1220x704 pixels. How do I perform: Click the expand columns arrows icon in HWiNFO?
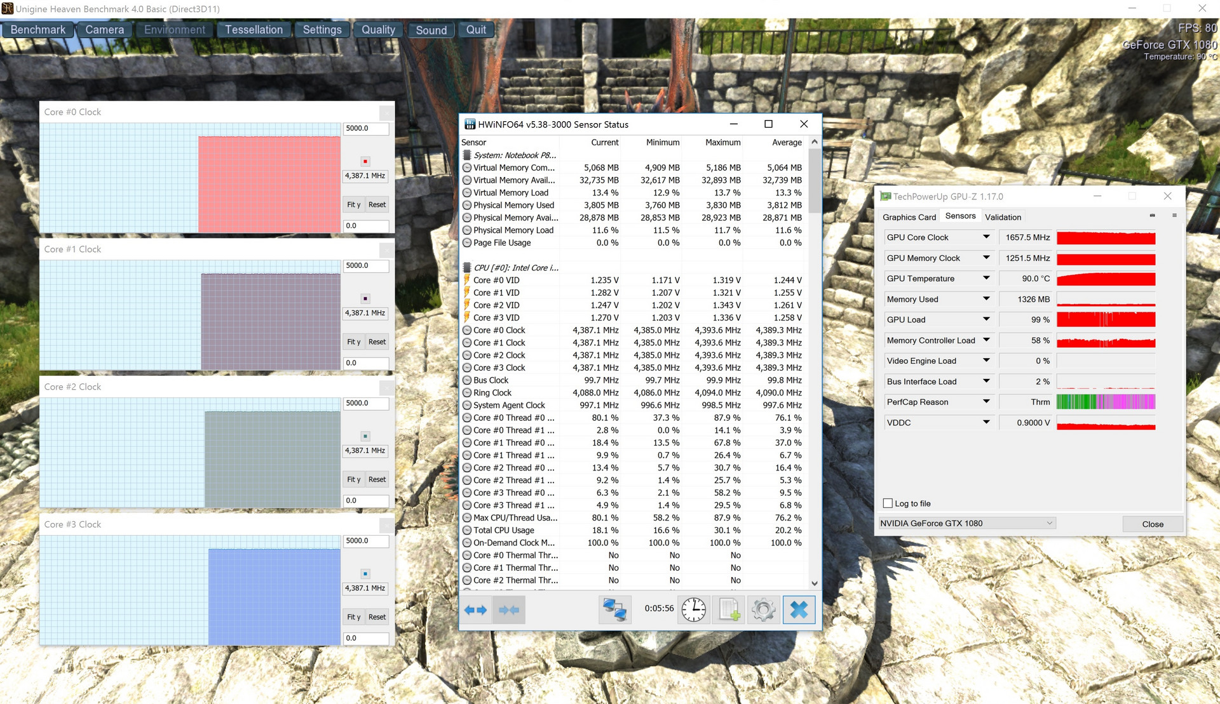point(475,610)
